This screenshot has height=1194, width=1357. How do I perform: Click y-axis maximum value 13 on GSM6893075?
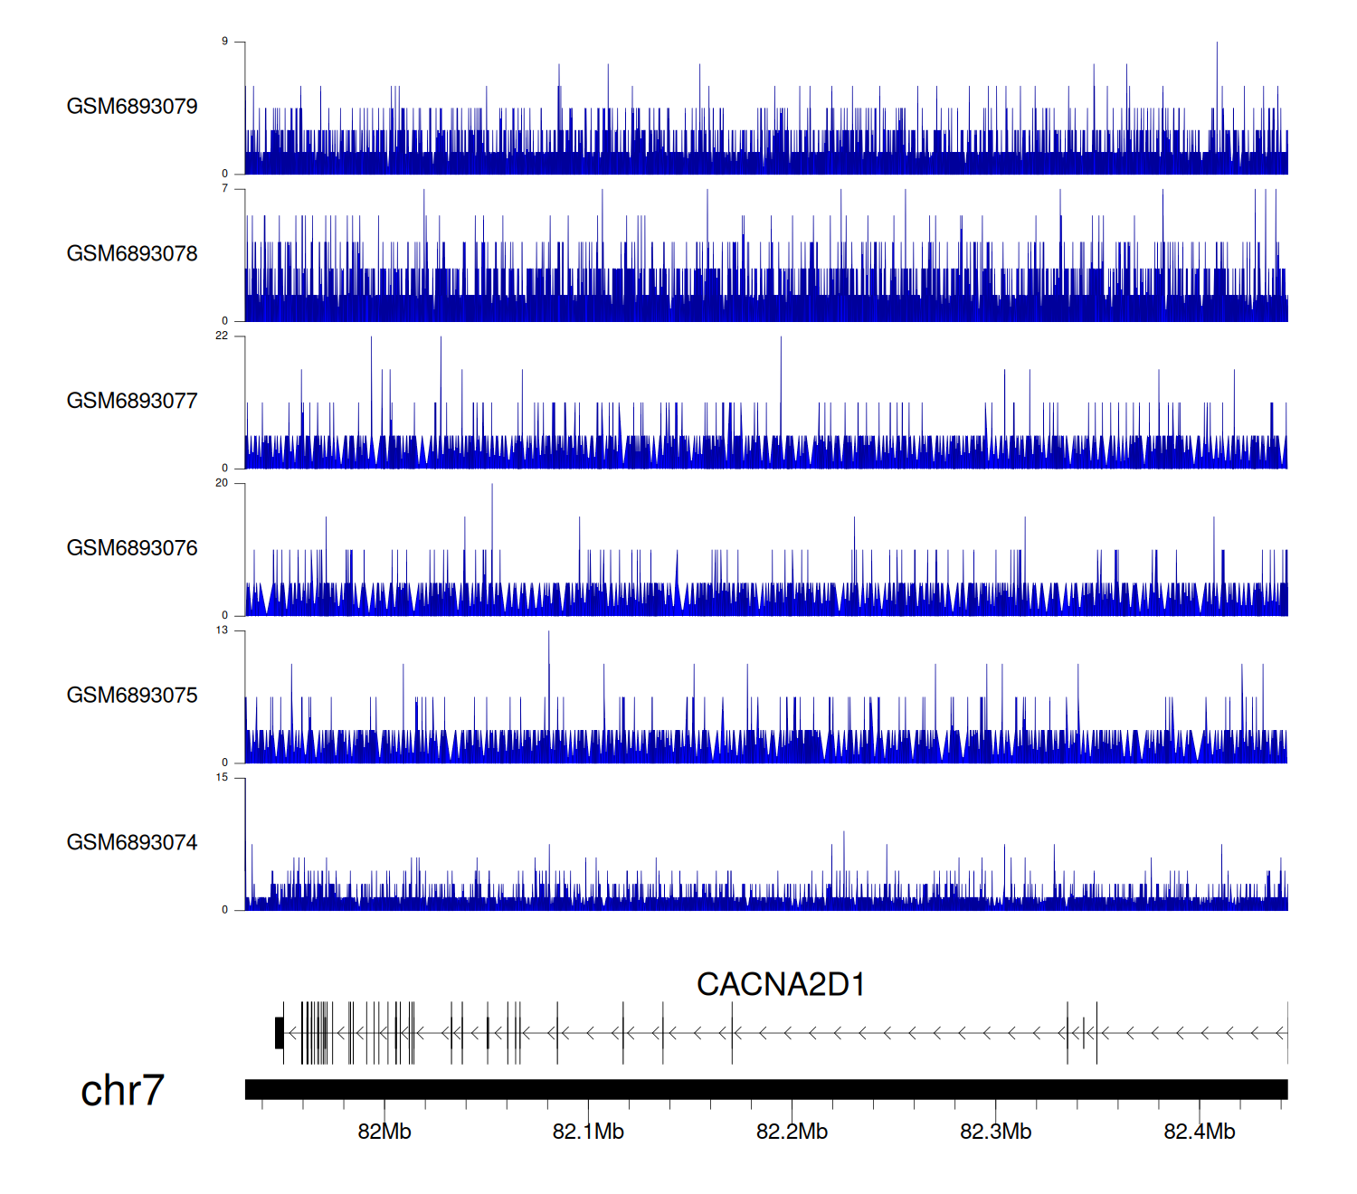(x=222, y=630)
